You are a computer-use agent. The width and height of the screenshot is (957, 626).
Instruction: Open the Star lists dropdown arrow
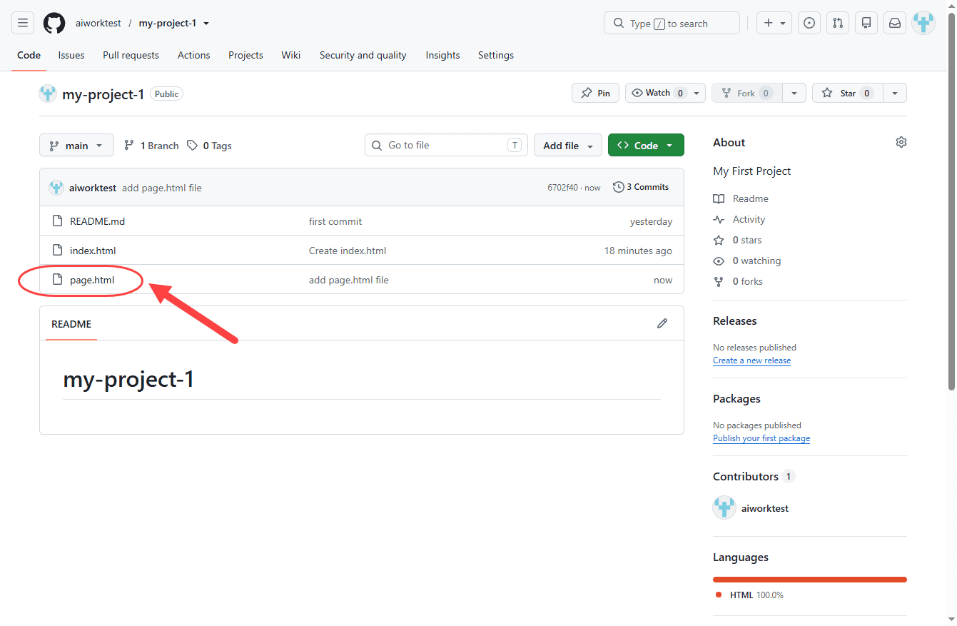click(x=895, y=93)
